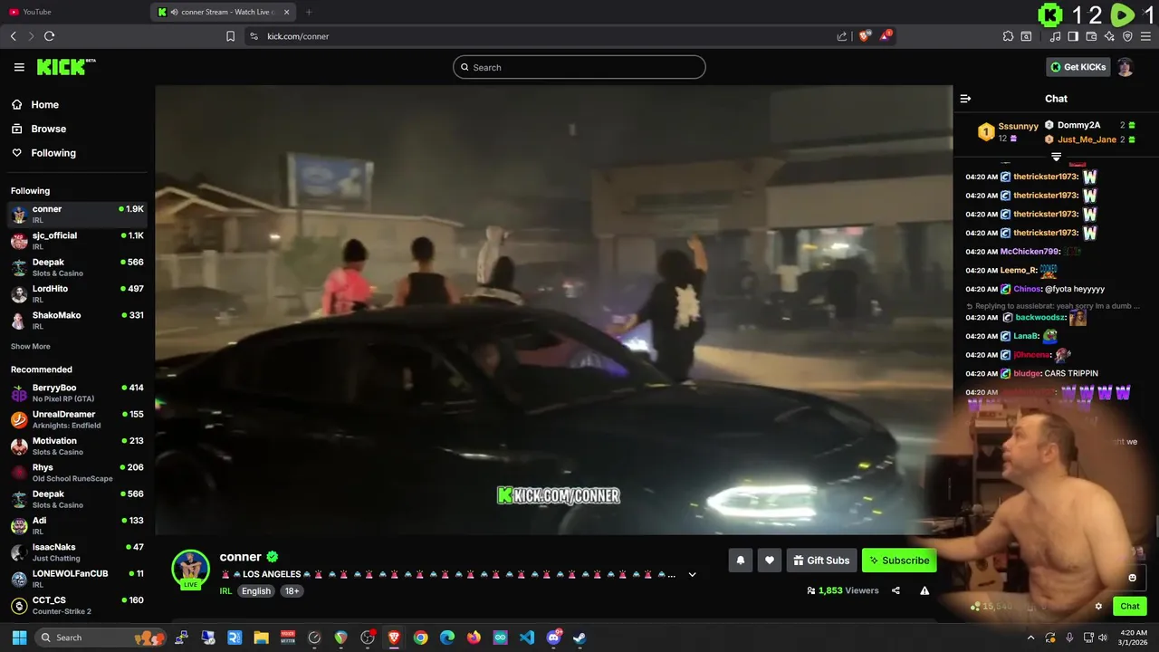The width and height of the screenshot is (1159, 652).
Task: Click the 18+ tag
Action: pos(292,590)
